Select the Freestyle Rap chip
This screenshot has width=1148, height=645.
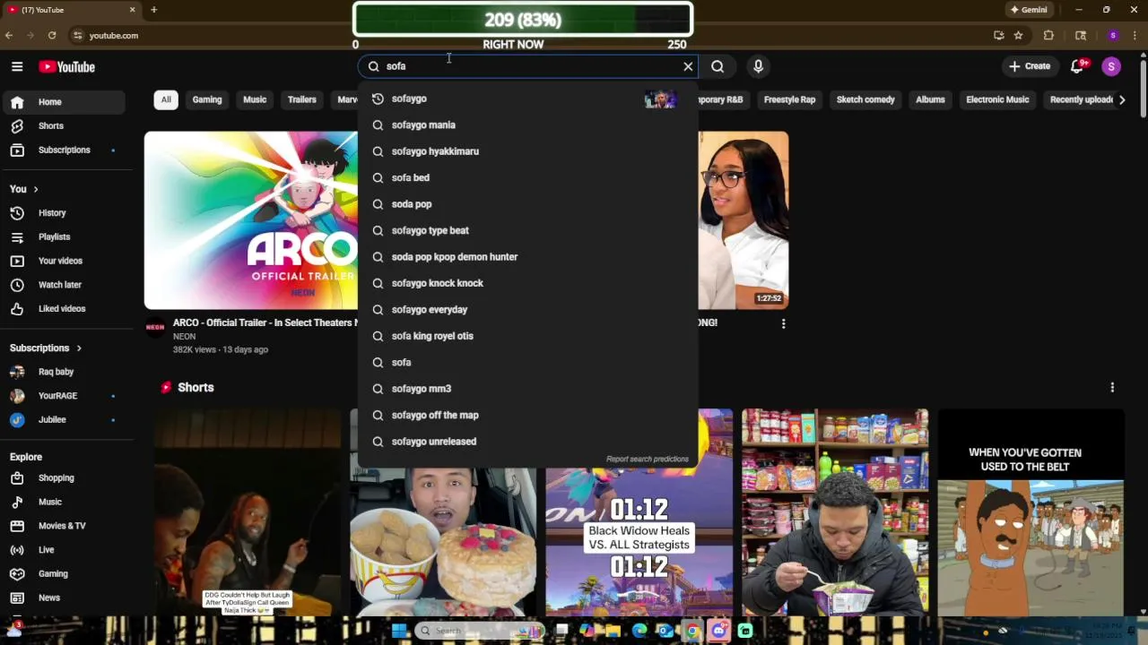789,99
